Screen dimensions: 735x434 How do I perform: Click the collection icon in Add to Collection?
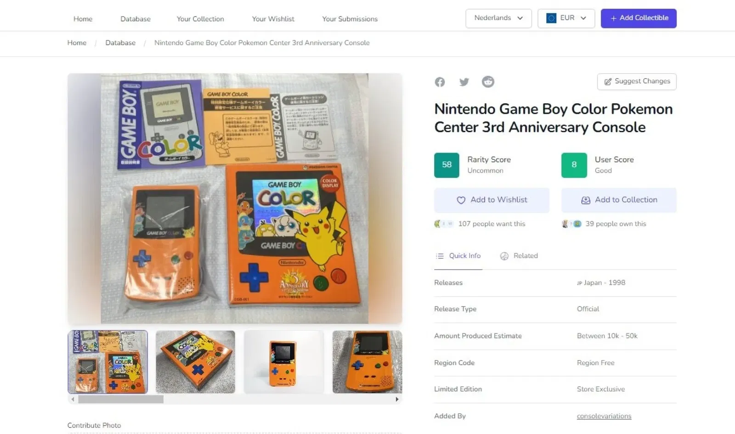[x=586, y=200]
